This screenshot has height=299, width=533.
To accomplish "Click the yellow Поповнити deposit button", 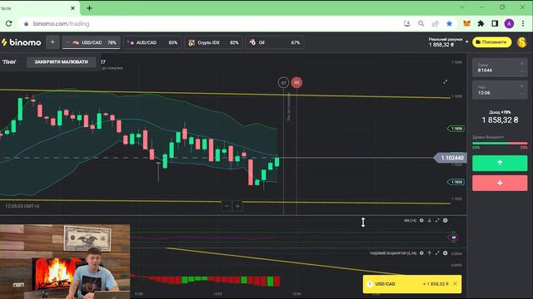I will 491,42.
